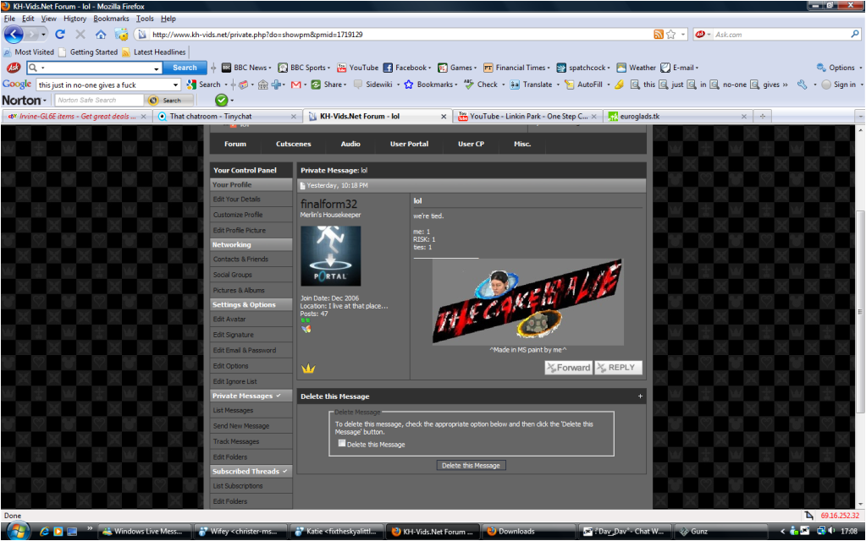The height and width of the screenshot is (541, 866).
Task: Click the Norton green checkmark status icon
Action: [222, 100]
